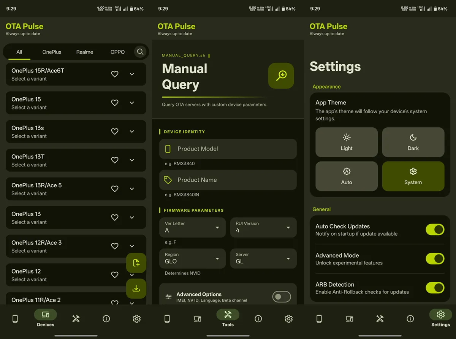Viewport: 456px width, 339px height.
Task: Open info icon in Devices screen nav bar
Action: click(106, 319)
